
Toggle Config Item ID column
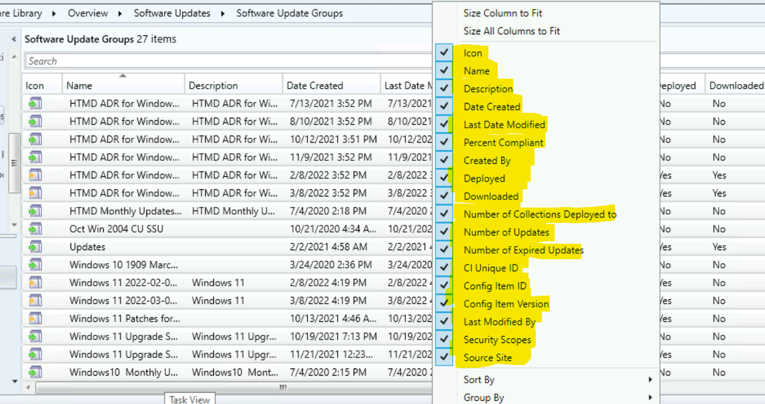[x=444, y=286]
